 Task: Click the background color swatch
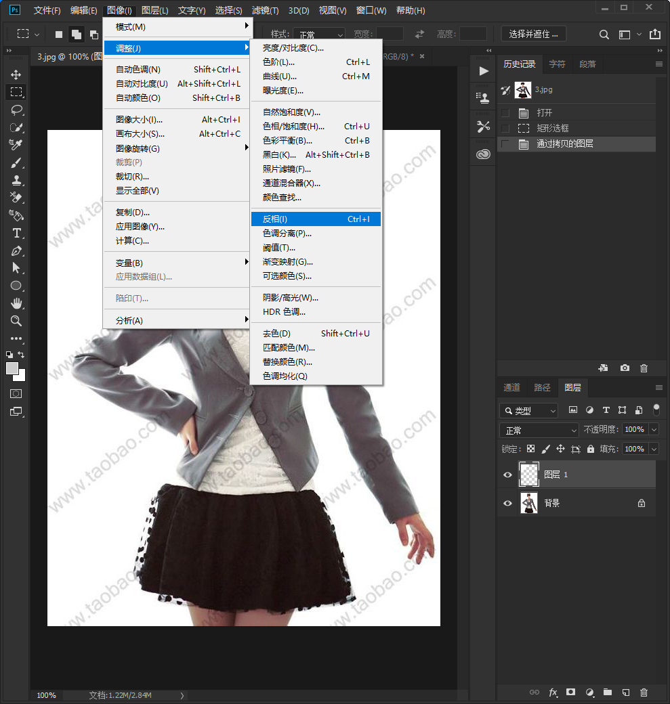click(21, 376)
